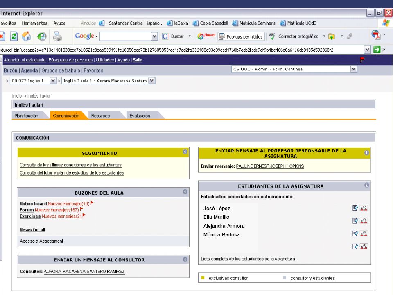Expand Corrector ortográfico dropdown arrow

[x=324, y=36]
